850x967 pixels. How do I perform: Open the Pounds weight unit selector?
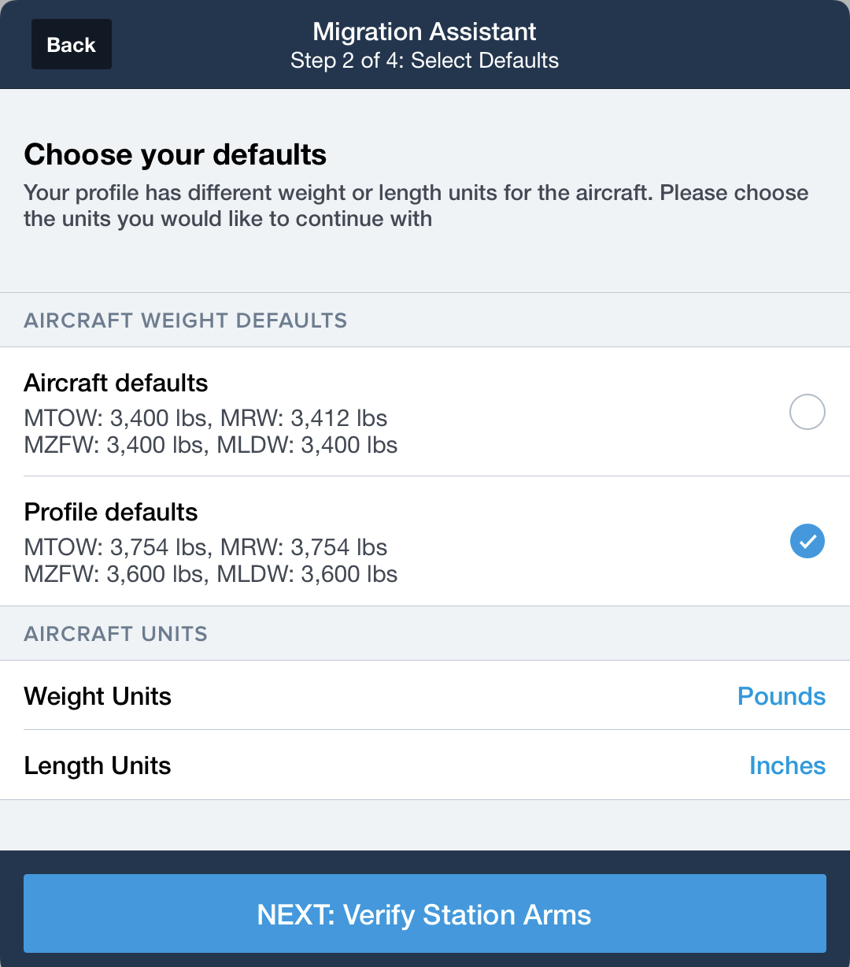(x=781, y=696)
